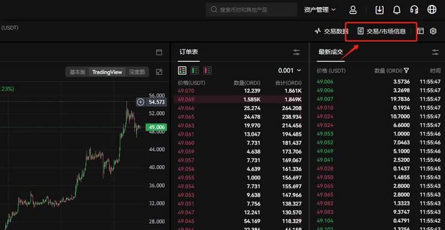This screenshot has height=230, width=445.
Task: Open order book settings sliders icon
Action: 296,52
